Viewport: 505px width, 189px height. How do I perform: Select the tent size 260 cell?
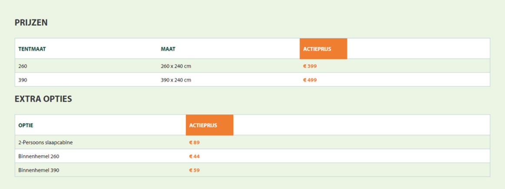tap(23, 66)
